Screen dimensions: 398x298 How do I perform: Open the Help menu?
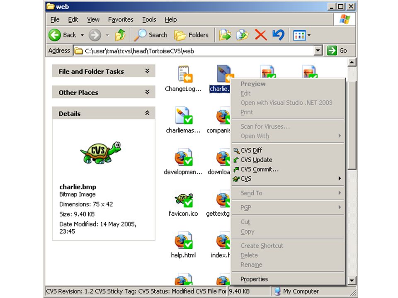point(170,19)
